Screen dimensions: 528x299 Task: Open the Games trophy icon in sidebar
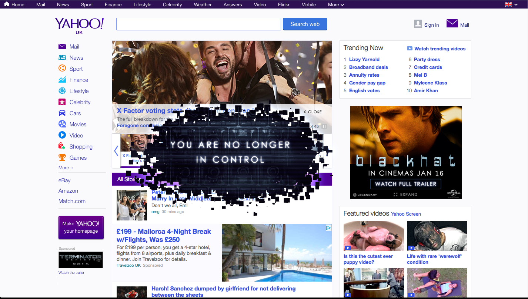pos(62,157)
